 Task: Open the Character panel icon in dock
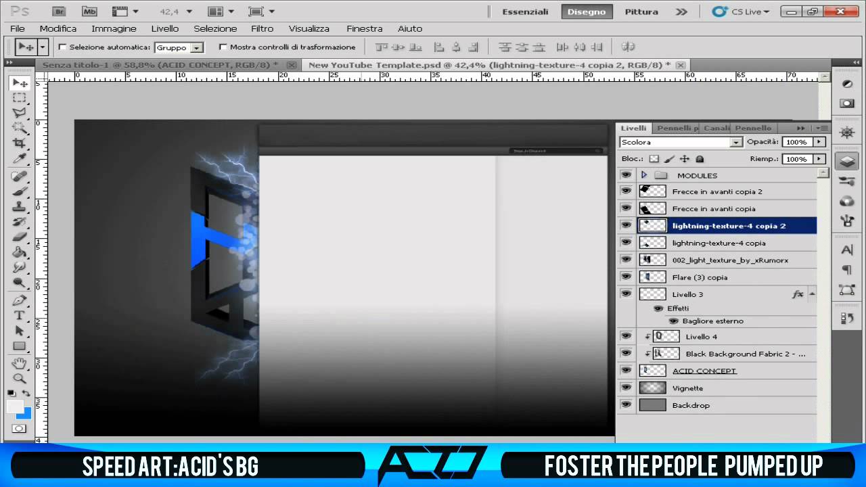coord(846,250)
